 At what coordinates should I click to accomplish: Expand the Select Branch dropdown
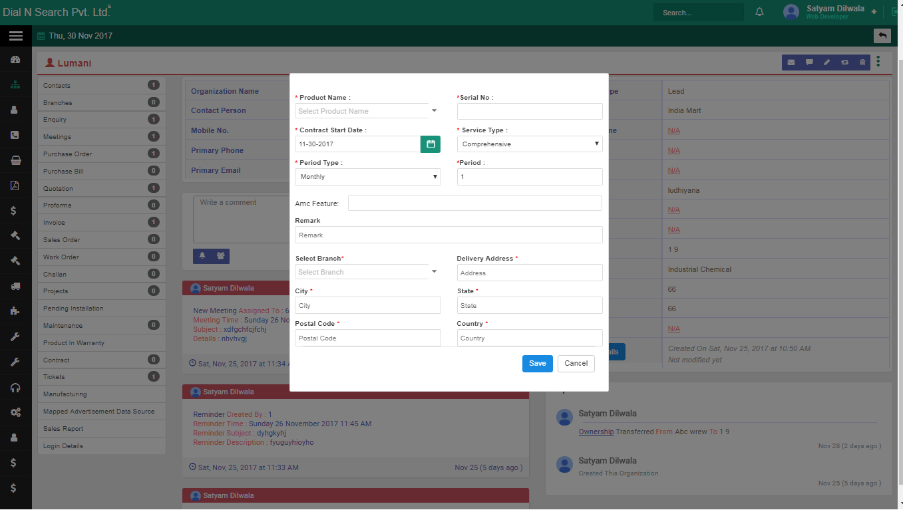coord(367,272)
